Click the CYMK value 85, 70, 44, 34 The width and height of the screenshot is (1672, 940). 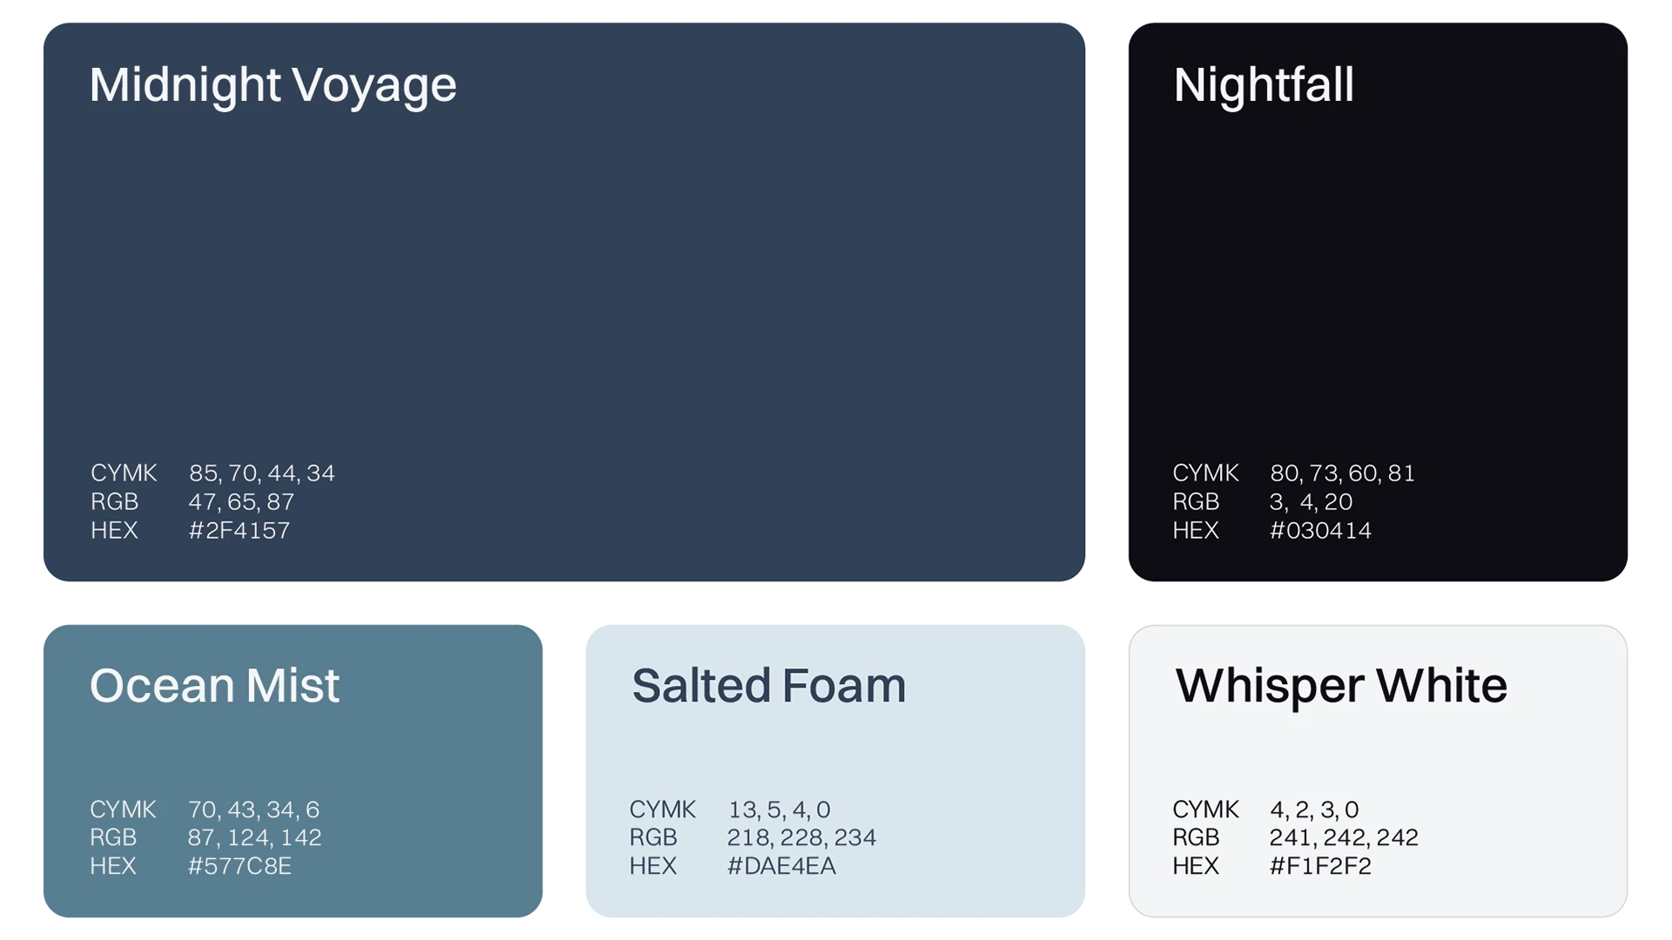pos(261,473)
